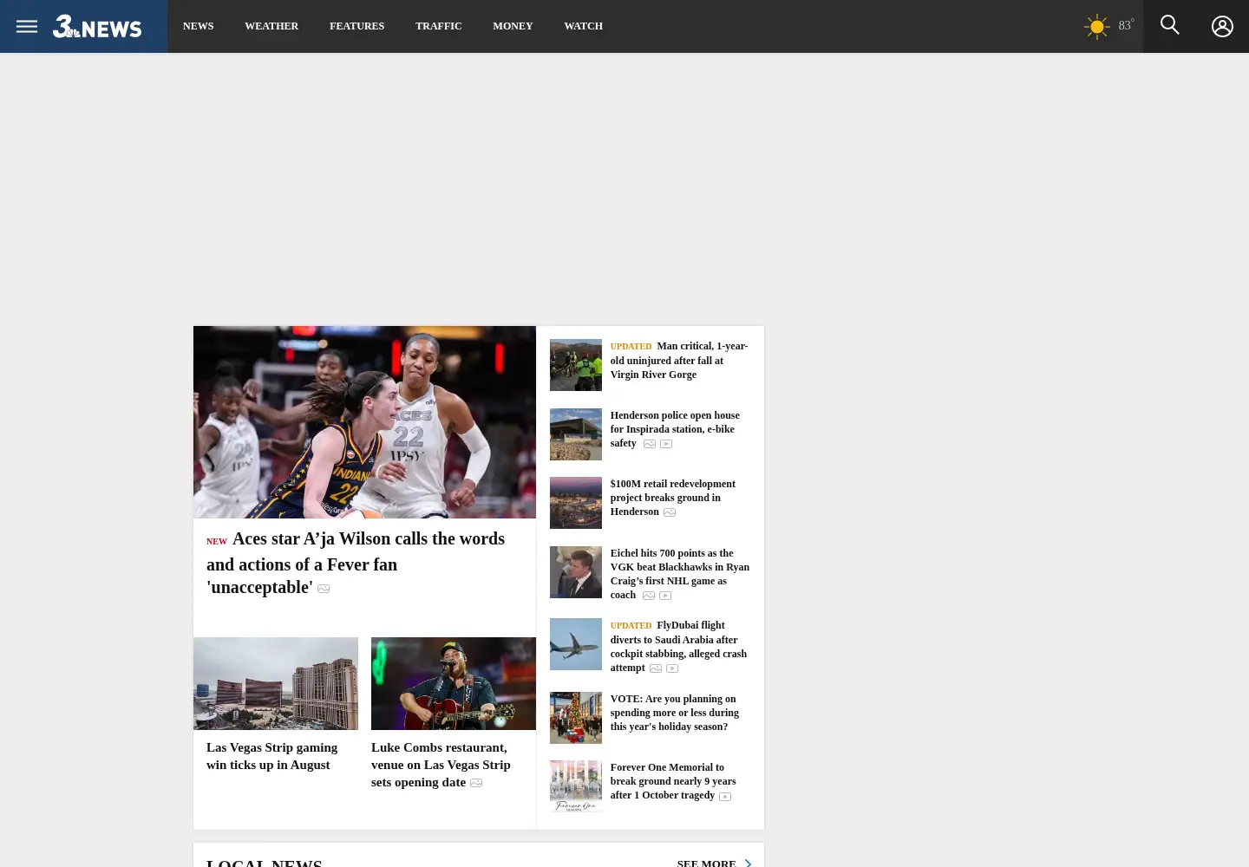Viewport: 1249px width, 867px height.
Task: Click See More in Local News
Action: (706, 863)
